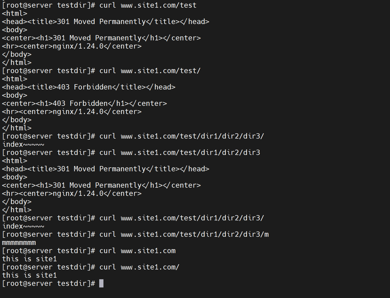Click the mmmmmmmmm output line
This screenshot has width=390, height=298.
pos(19,243)
